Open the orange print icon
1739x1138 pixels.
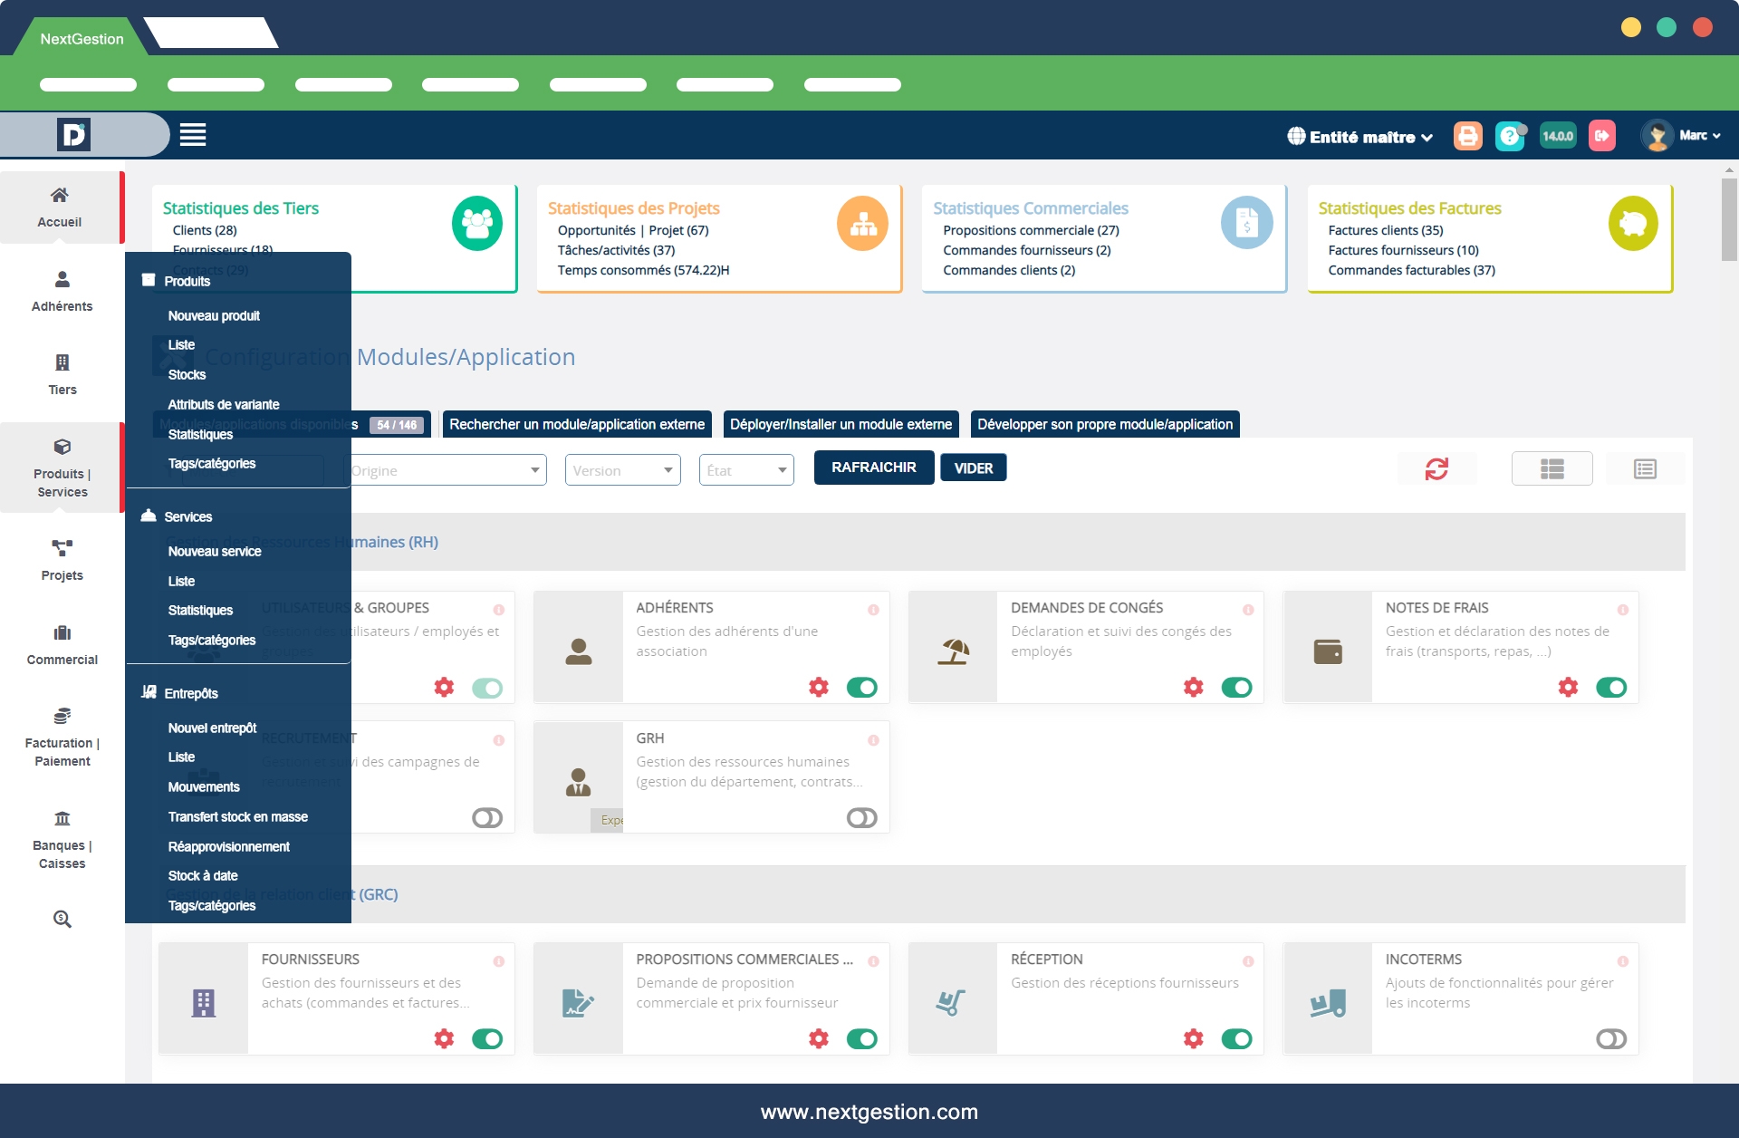1467,136
